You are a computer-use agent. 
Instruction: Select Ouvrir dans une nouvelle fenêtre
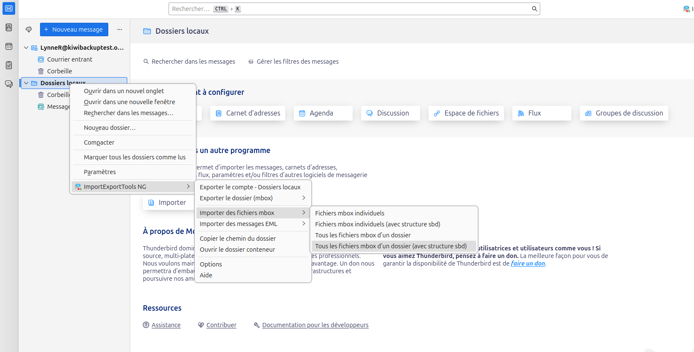click(x=133, y=102)
